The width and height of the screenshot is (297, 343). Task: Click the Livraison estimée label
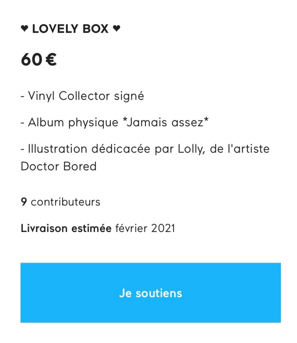[66, 228]
